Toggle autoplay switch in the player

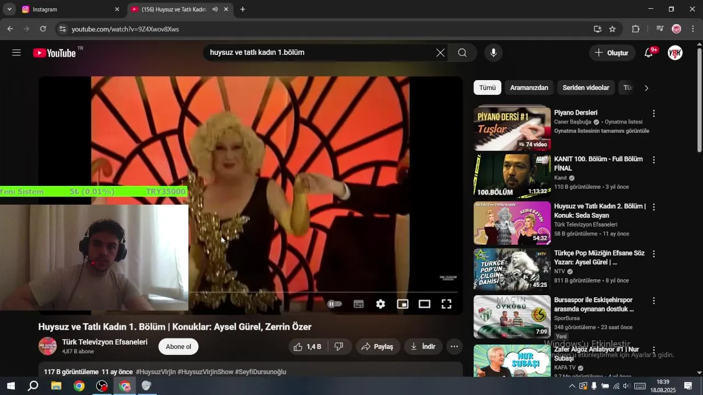[334, 304]
